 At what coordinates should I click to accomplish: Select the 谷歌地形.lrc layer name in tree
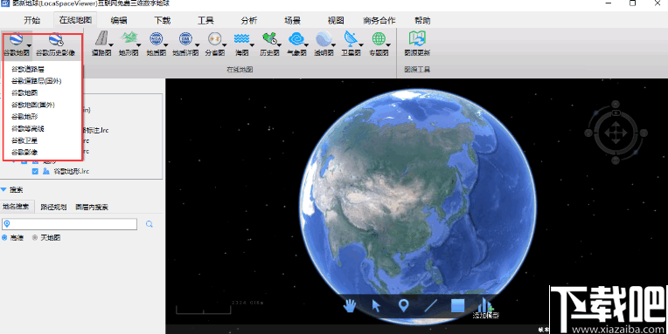click(x=71, y=171)
